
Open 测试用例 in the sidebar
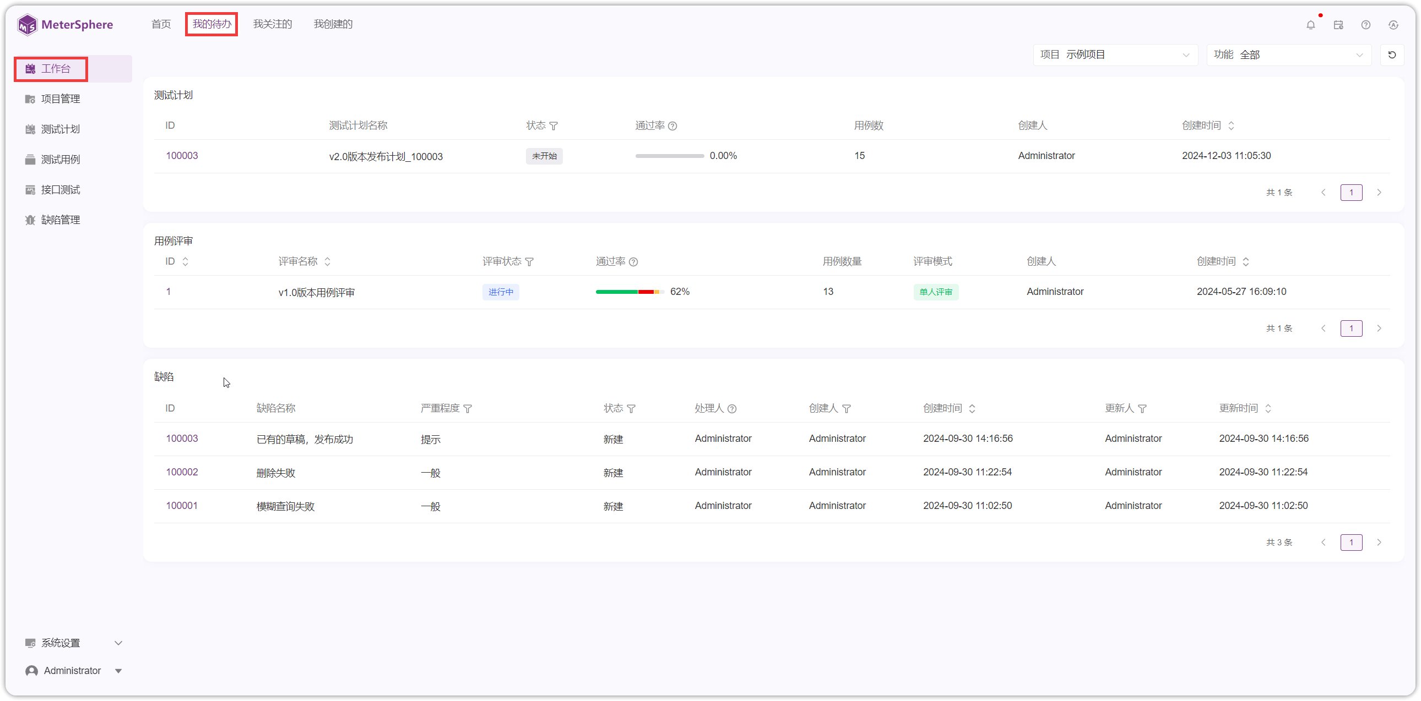(74, 159)
